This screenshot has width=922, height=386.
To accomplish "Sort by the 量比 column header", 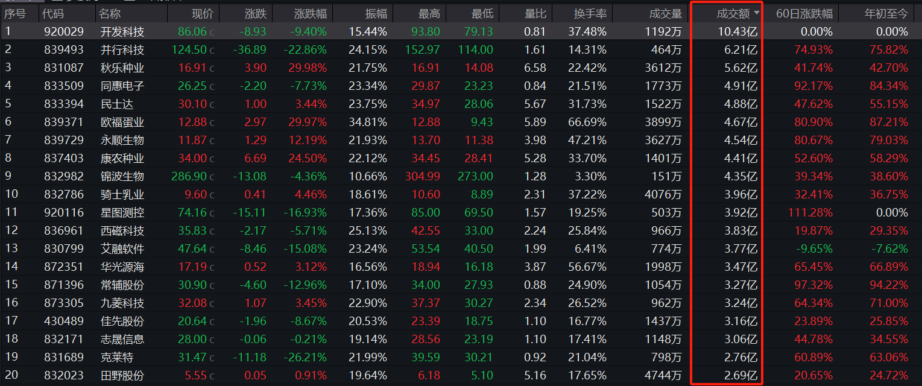I will (x=535, y=13).
